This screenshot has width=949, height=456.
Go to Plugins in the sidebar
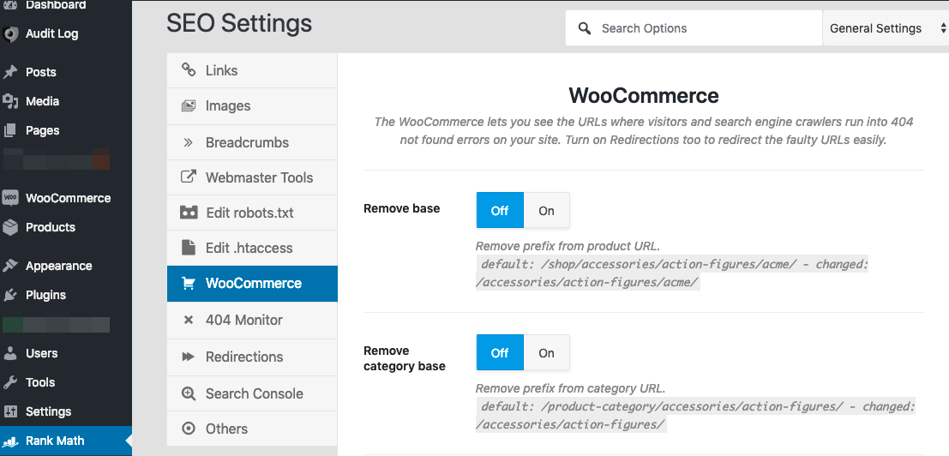[x=66, y=295]
